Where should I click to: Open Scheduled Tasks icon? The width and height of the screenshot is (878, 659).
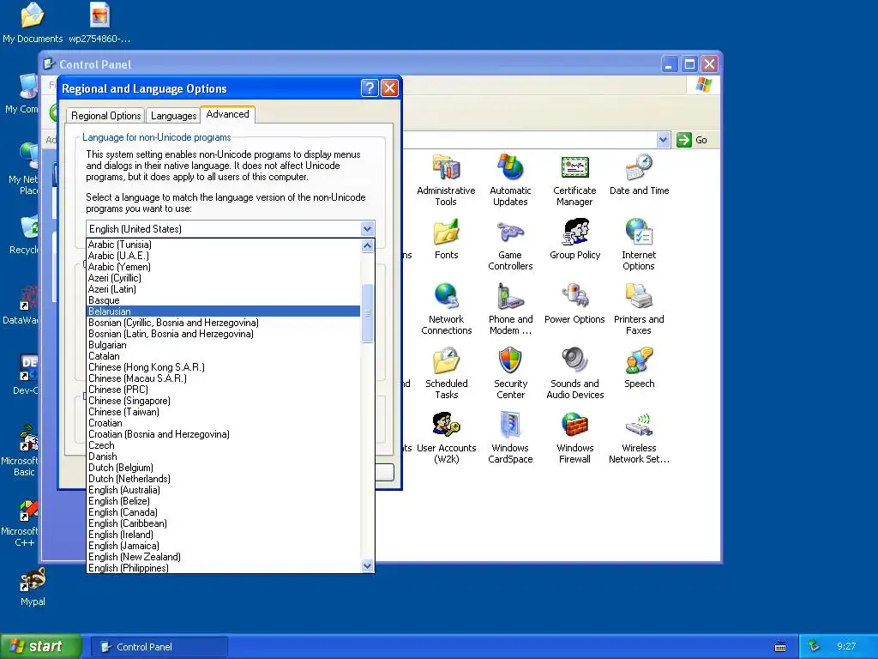coord(446,361)
